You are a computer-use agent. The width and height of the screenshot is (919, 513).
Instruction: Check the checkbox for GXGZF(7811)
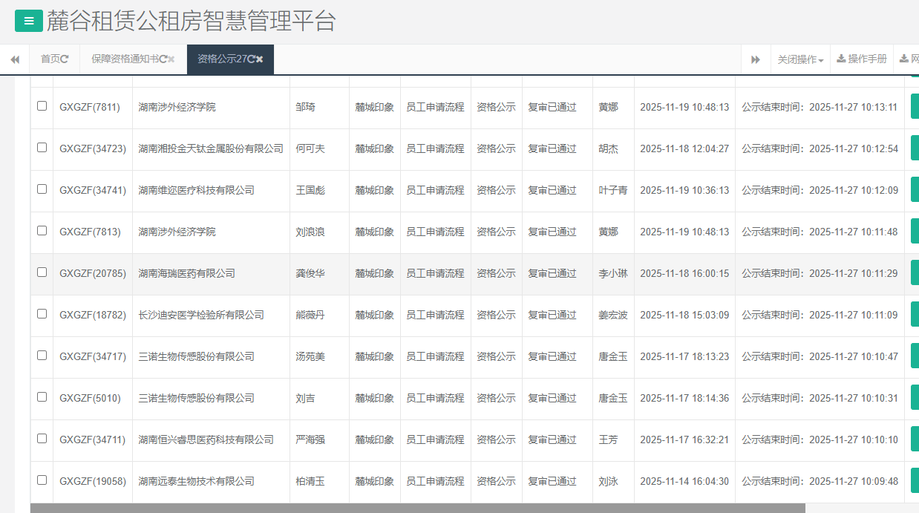(42, 106)
